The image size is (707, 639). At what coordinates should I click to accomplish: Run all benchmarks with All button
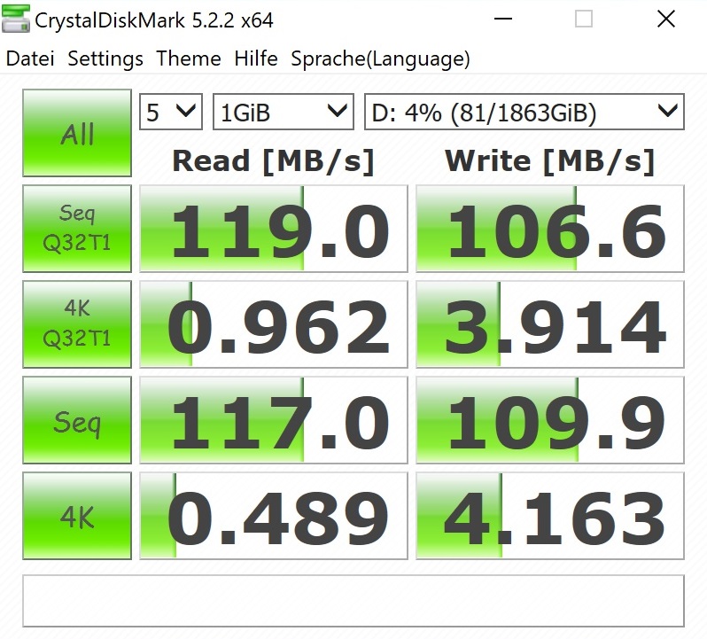click(x=77, y=134)
